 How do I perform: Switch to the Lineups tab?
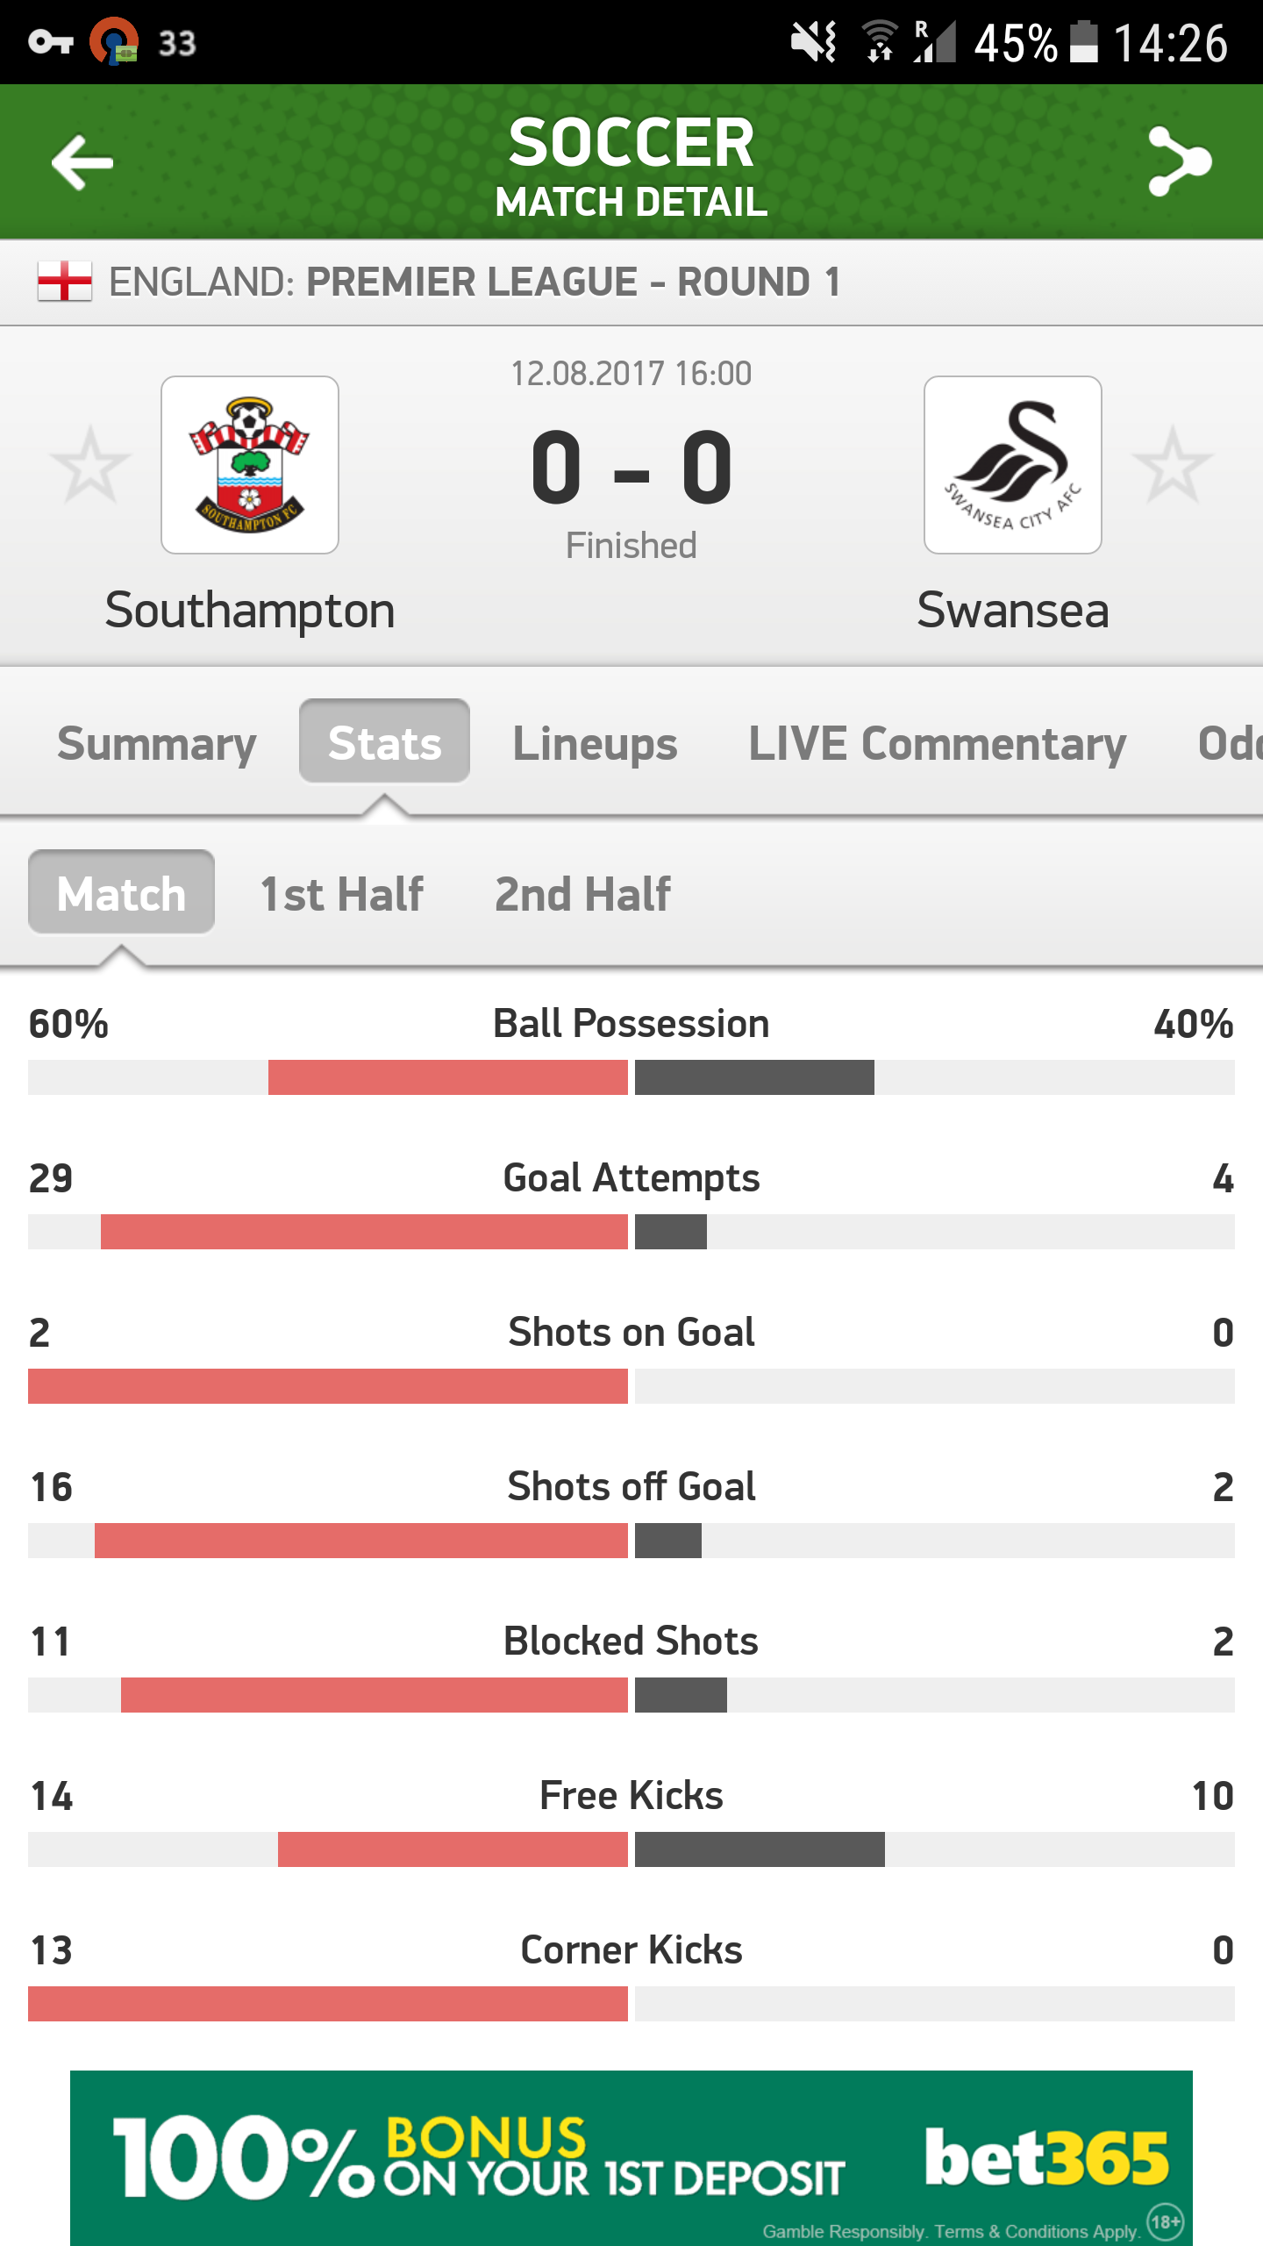tap(595, 743)
